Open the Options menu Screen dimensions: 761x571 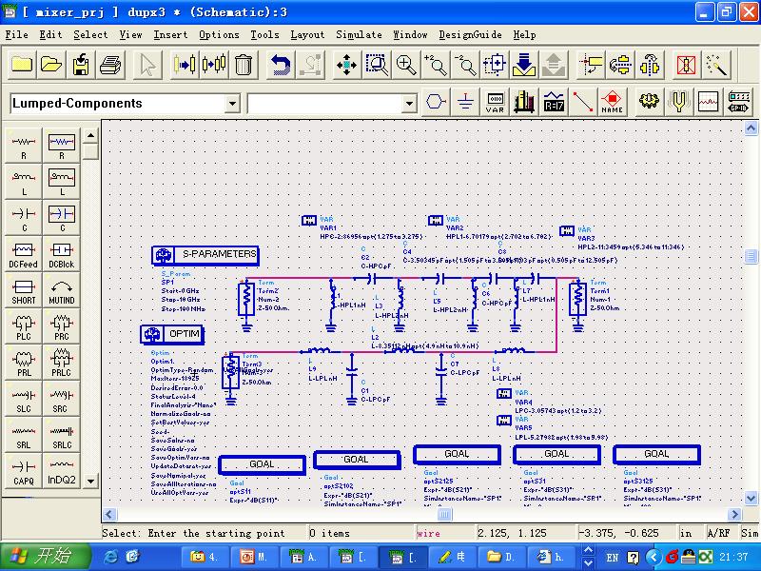tap(219, 35)
